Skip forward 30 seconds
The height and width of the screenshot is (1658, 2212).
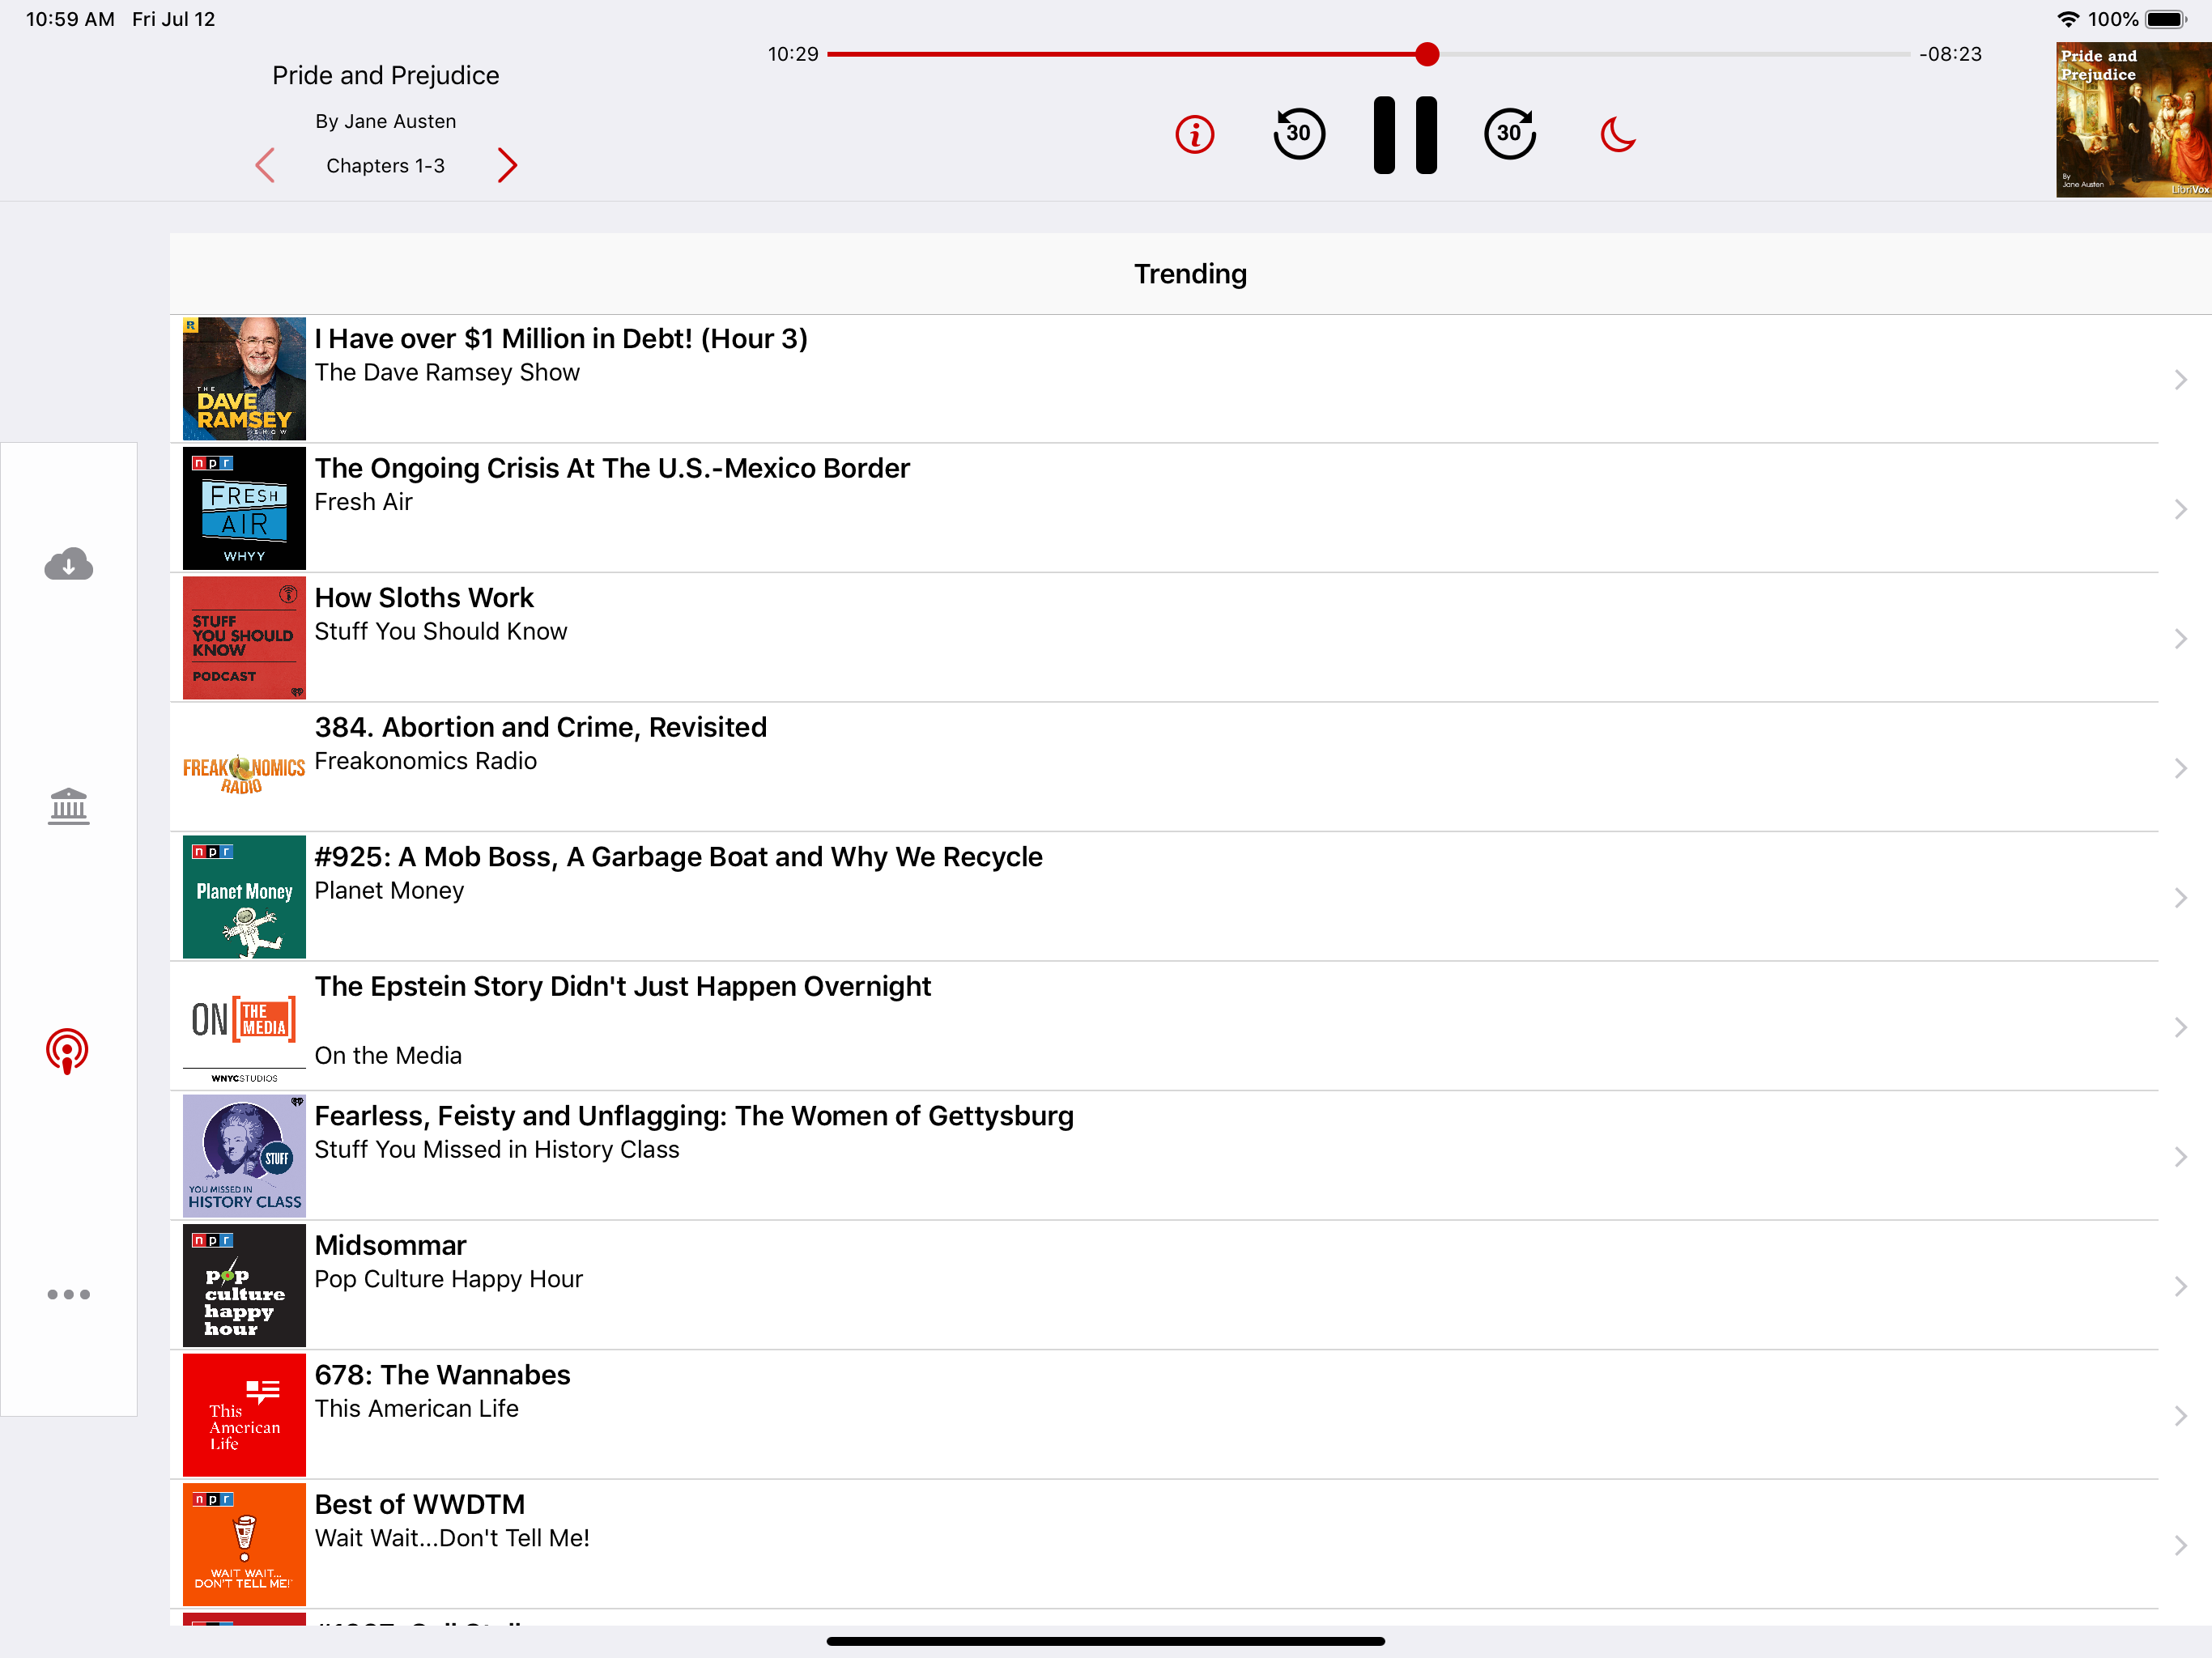tap(1509, 134)
